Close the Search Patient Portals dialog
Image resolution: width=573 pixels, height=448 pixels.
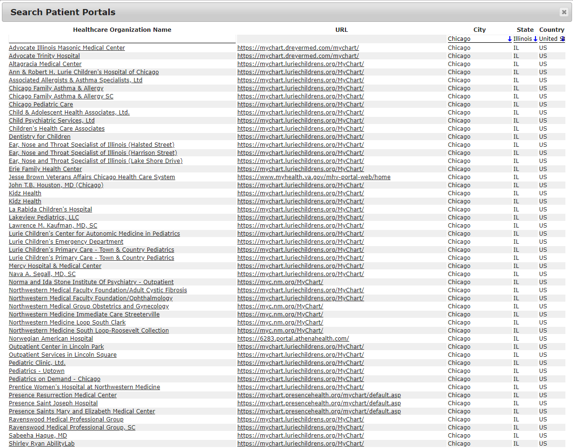564,12
